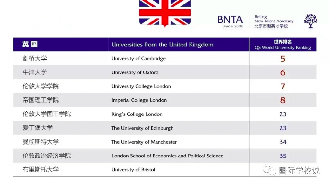Click University of Bristol entry
Image resolution: width=329 pixels, height=185 pixels.
(133, 170)
